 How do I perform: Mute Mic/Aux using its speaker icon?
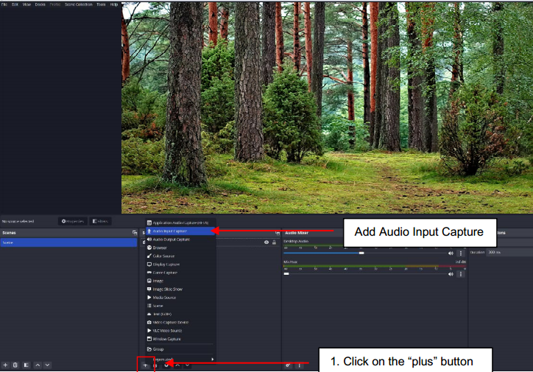pos(451,274)
